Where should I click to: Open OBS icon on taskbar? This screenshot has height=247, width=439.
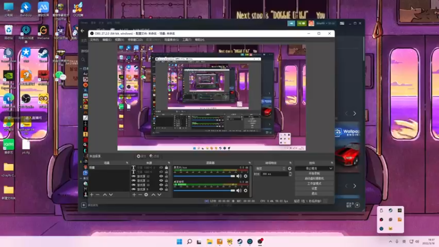pos(260,242)
